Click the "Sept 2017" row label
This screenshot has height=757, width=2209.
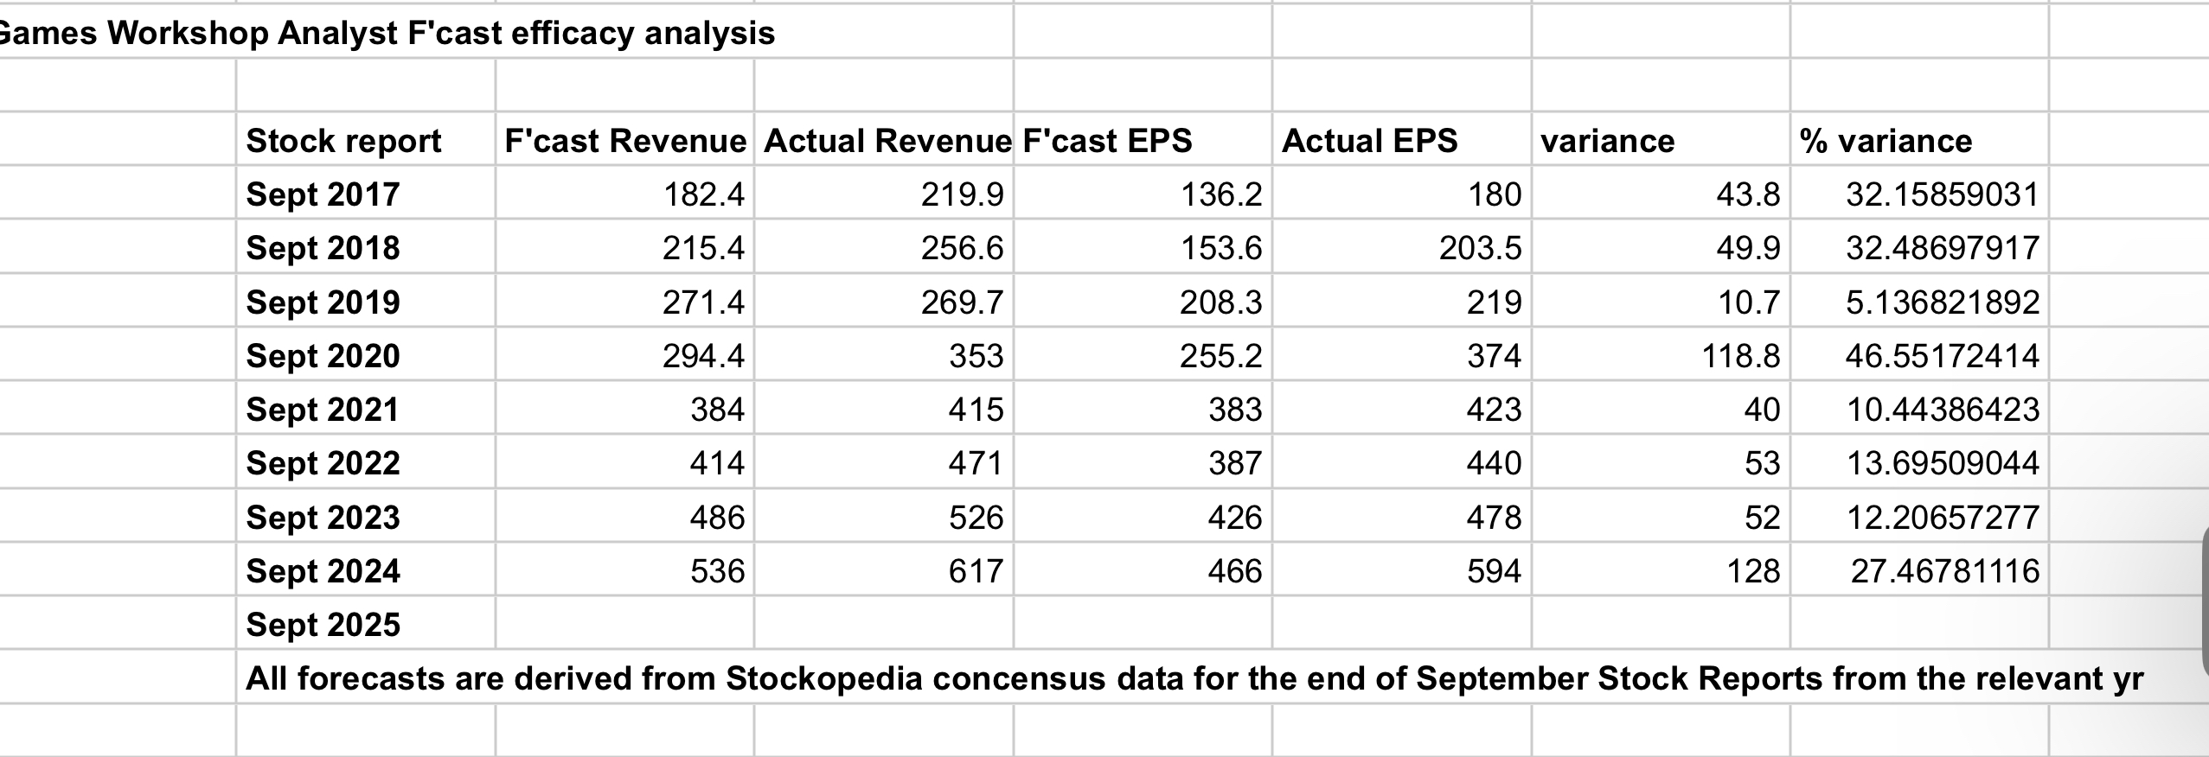[323, 194]
